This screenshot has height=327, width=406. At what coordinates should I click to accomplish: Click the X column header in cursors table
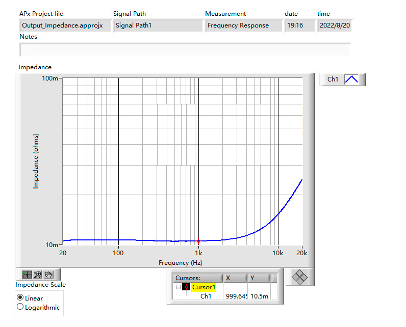(x=235, y=278)
